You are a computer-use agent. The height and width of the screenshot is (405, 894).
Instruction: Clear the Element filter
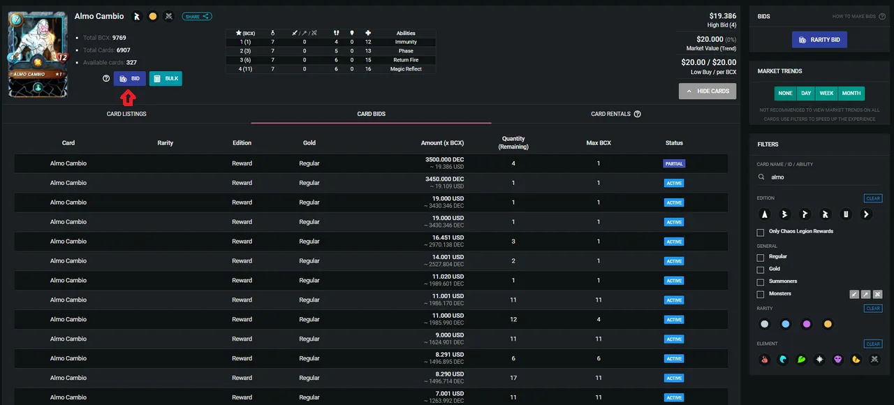point(873,344)
